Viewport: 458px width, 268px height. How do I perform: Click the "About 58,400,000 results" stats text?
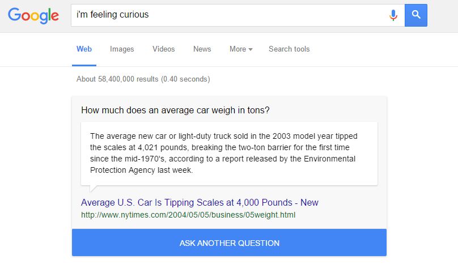(x=143, y=79)
